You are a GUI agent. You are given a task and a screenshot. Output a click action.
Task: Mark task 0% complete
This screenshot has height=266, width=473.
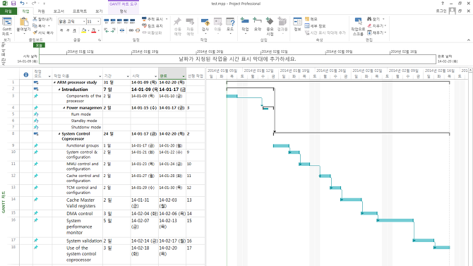pos(107,21)
